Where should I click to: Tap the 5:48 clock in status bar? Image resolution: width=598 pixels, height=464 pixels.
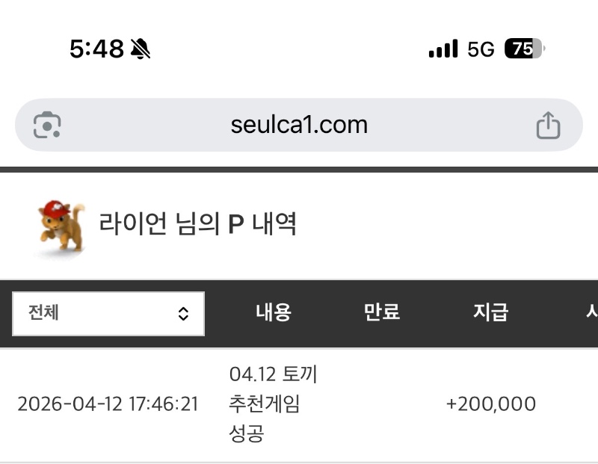(96, 49)
